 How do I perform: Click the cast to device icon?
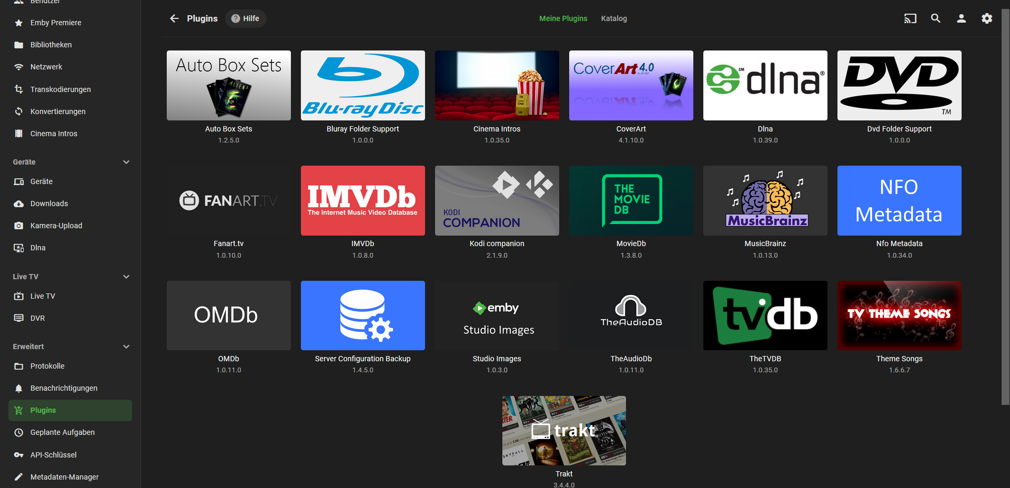910,18
